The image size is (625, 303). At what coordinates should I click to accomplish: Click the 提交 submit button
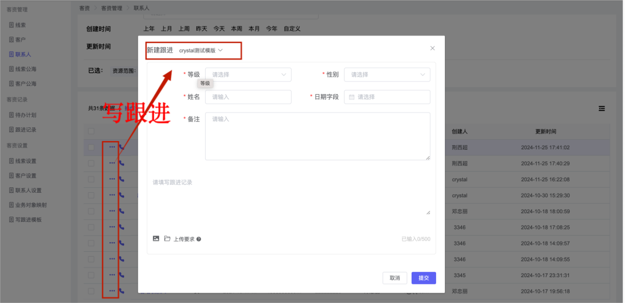pyautogui.click(x=424, y=278)
